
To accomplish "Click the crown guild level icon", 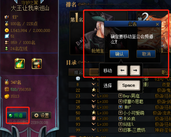I will (x=7, y=17).
